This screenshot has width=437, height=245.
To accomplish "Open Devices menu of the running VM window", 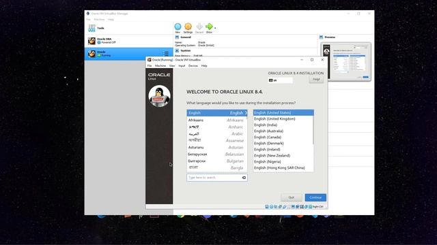I will pos(193,66).
